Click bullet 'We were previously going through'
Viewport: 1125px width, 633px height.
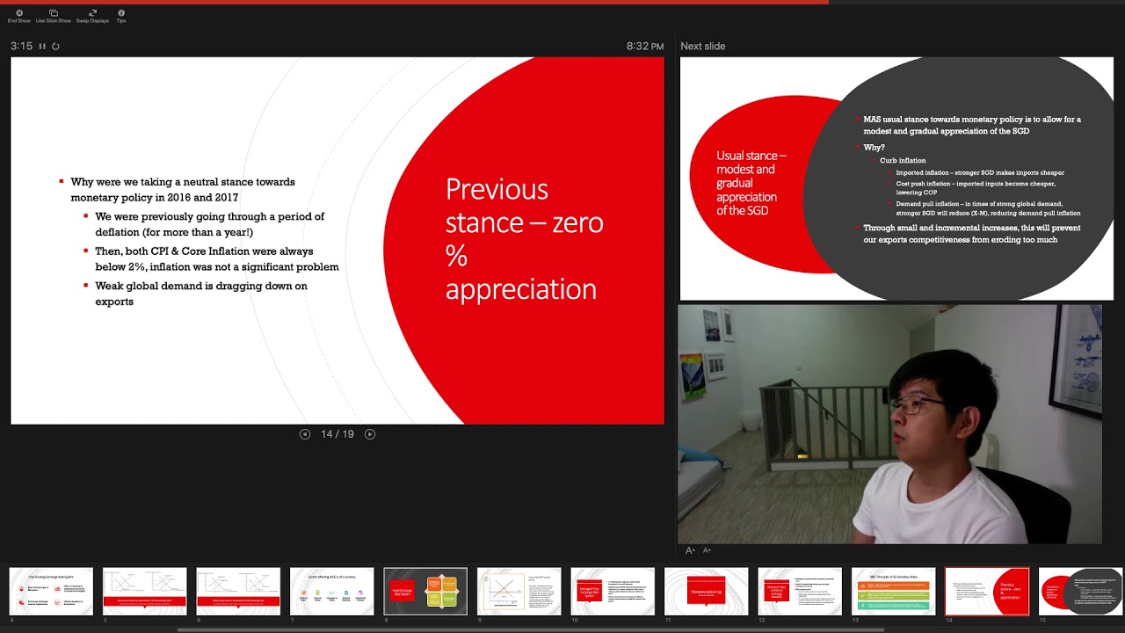pos(210,224)
